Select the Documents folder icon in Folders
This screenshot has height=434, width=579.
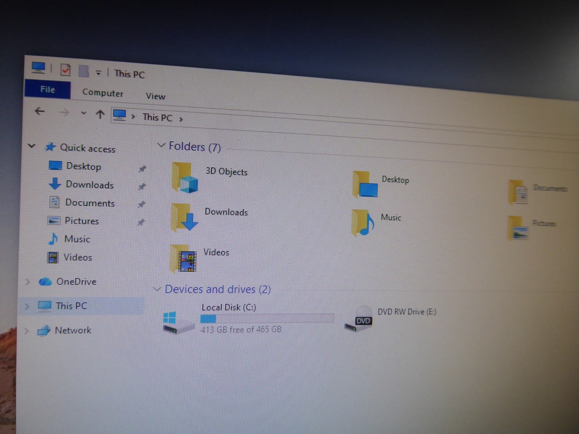click(x=518, y=192)
